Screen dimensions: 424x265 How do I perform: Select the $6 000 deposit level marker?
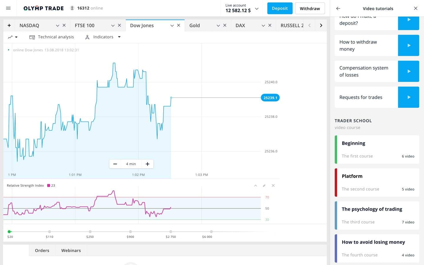tap(211, 232)
